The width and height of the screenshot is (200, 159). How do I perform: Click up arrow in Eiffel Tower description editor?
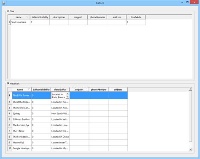click(67, 94)
